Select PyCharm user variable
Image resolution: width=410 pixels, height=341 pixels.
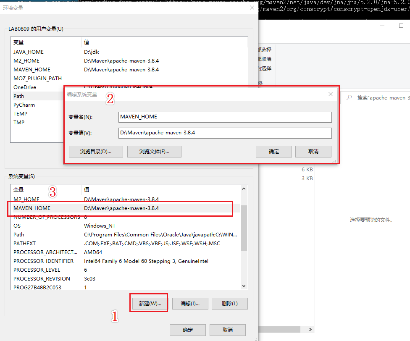click(x=24, y=105)
